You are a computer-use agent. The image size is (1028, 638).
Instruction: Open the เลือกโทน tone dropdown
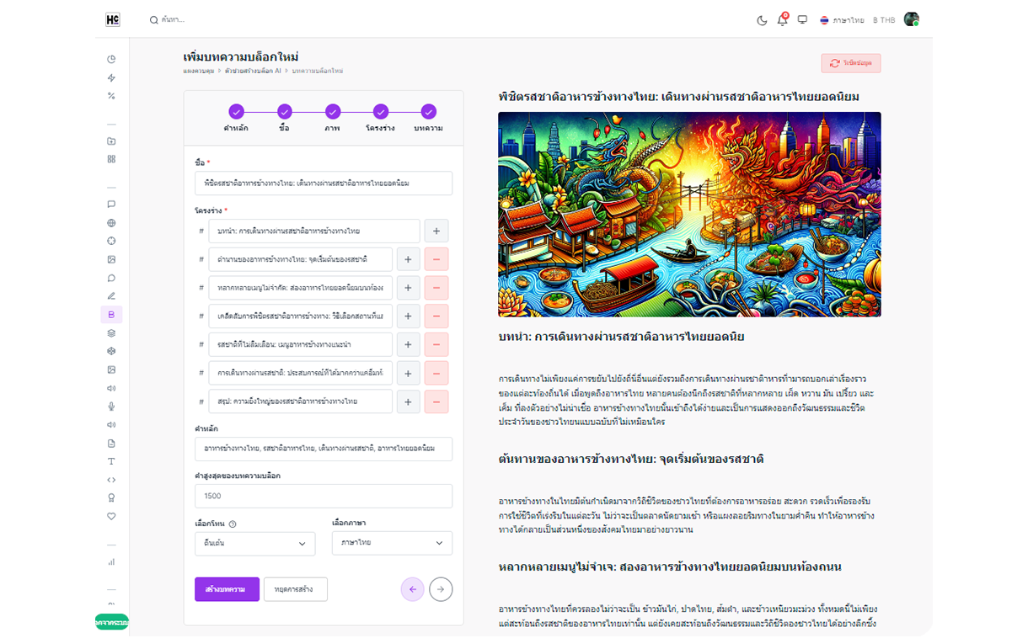click(x=254, y=544)
